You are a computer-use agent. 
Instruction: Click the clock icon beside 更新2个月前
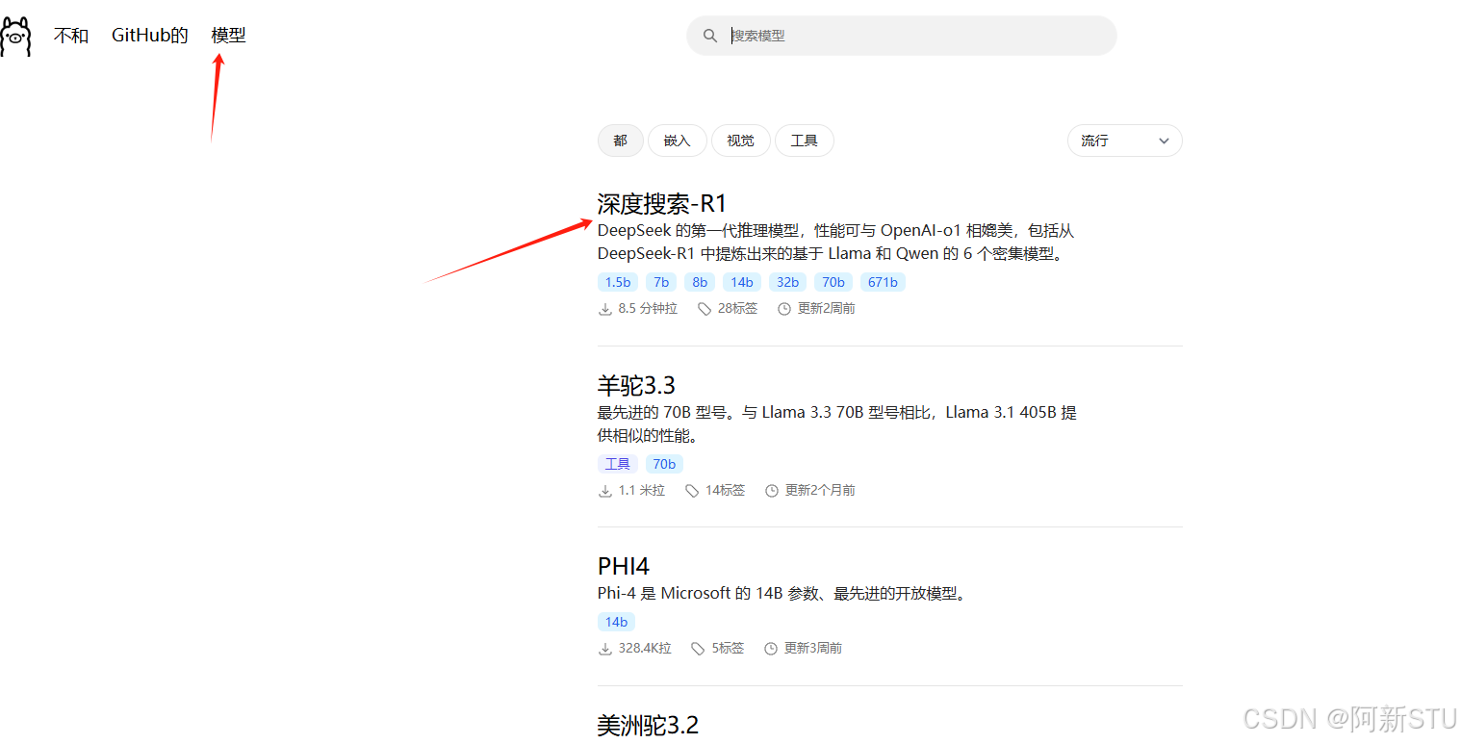[772, 491]
